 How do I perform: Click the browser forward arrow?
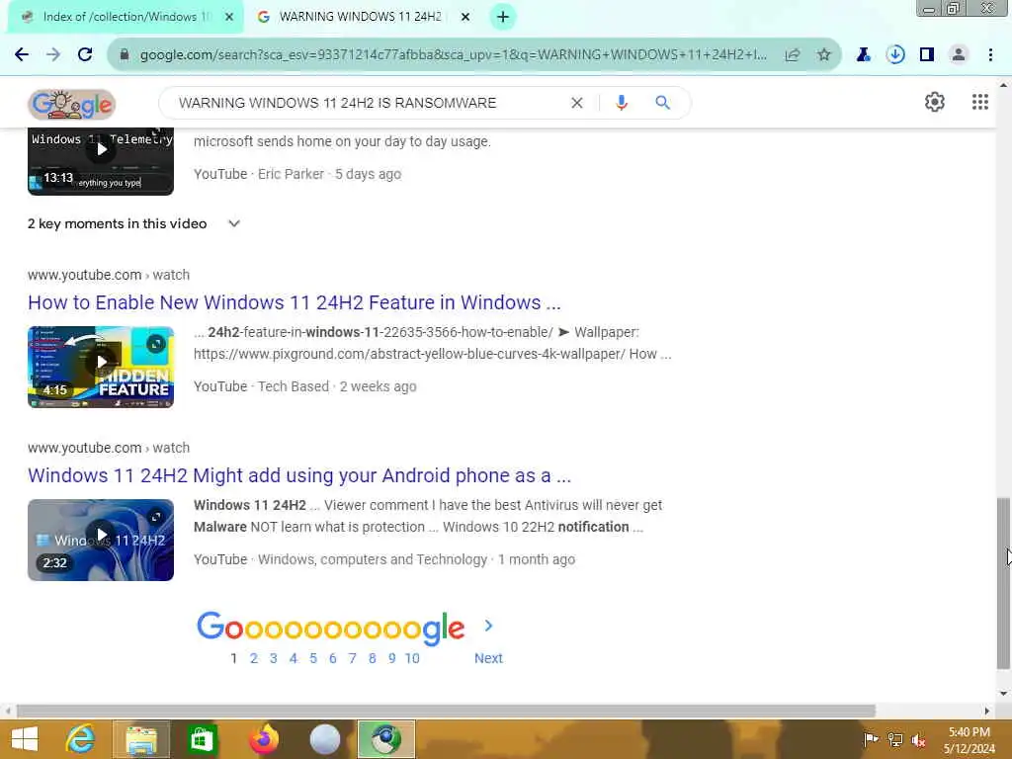[x=53, y=55]
